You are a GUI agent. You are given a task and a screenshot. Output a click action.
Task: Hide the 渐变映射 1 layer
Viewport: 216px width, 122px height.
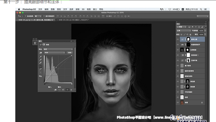click(178, 55)
